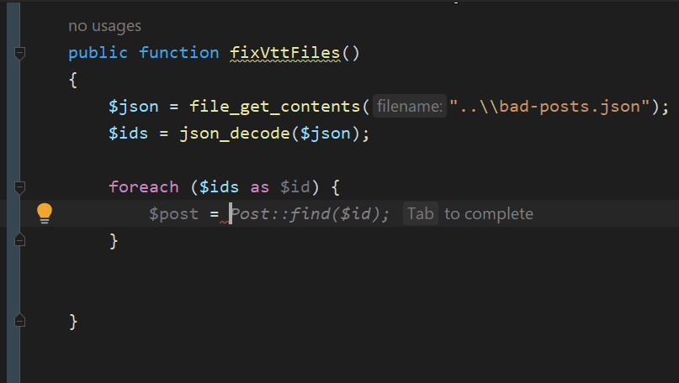
Task: Click the red error squiggle after equals sign
Action: [x=225, y=223]
